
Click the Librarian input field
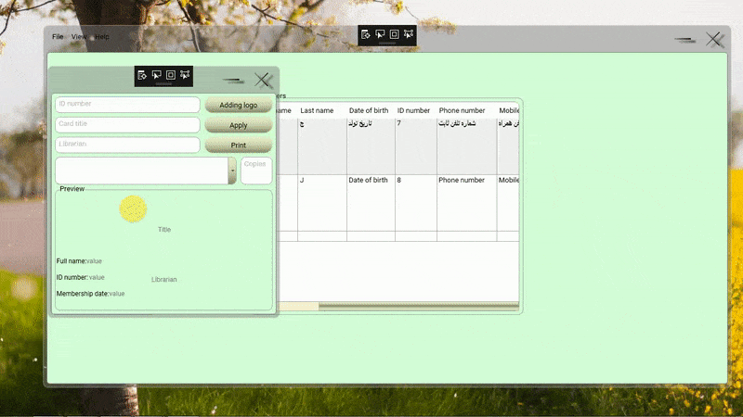tap(127, 145)
